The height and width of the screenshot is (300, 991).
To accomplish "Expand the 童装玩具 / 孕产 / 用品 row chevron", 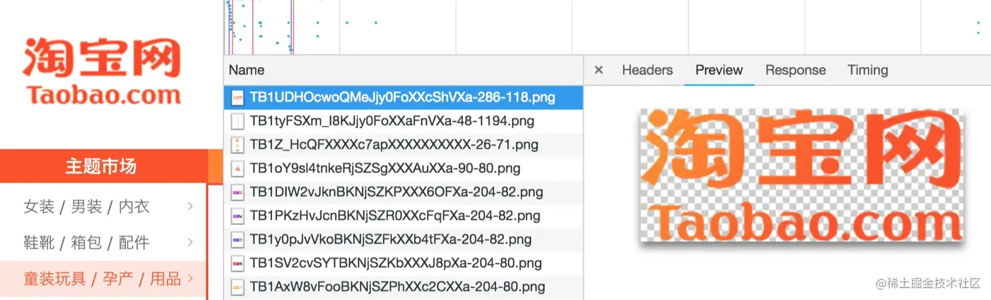I will click(190, 278).
